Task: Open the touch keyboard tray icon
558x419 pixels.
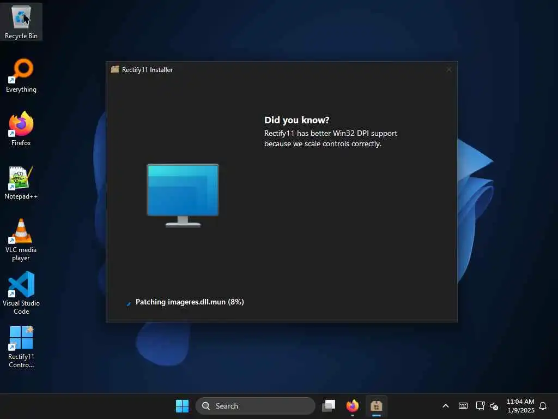Action: 463,406
